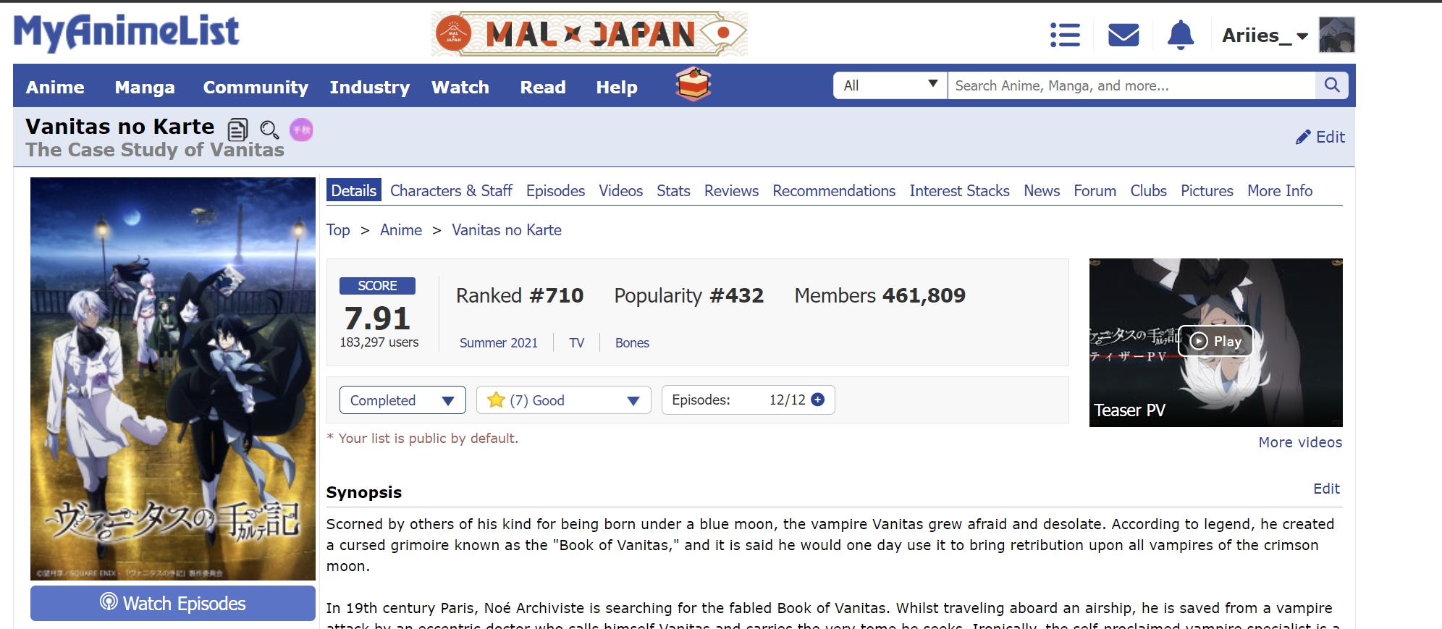Open the MAL x JAPAN banner

589,34
